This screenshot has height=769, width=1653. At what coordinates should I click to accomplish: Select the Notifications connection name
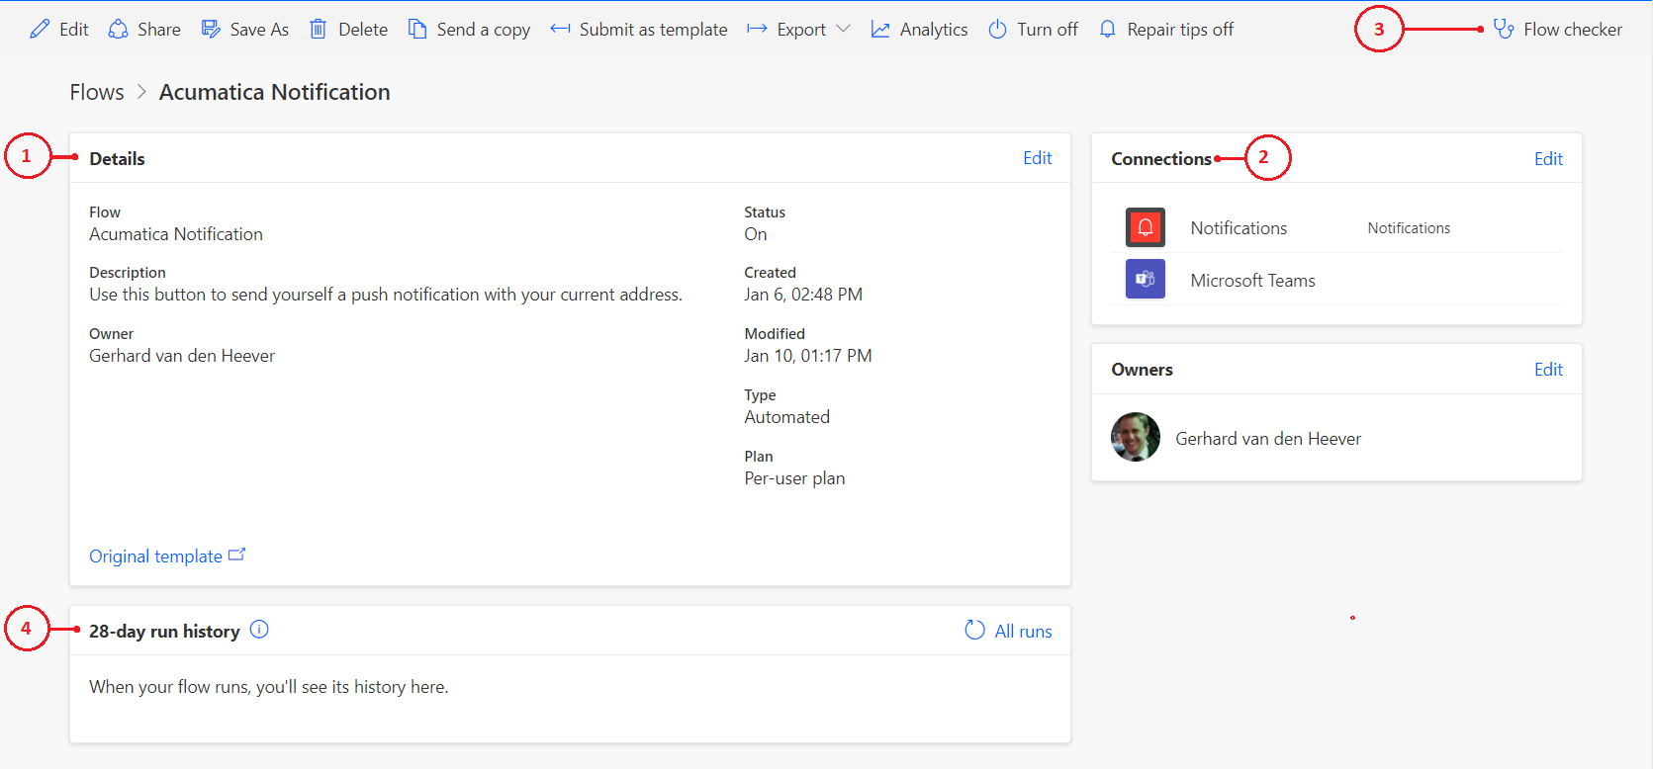click(1239, 228)
